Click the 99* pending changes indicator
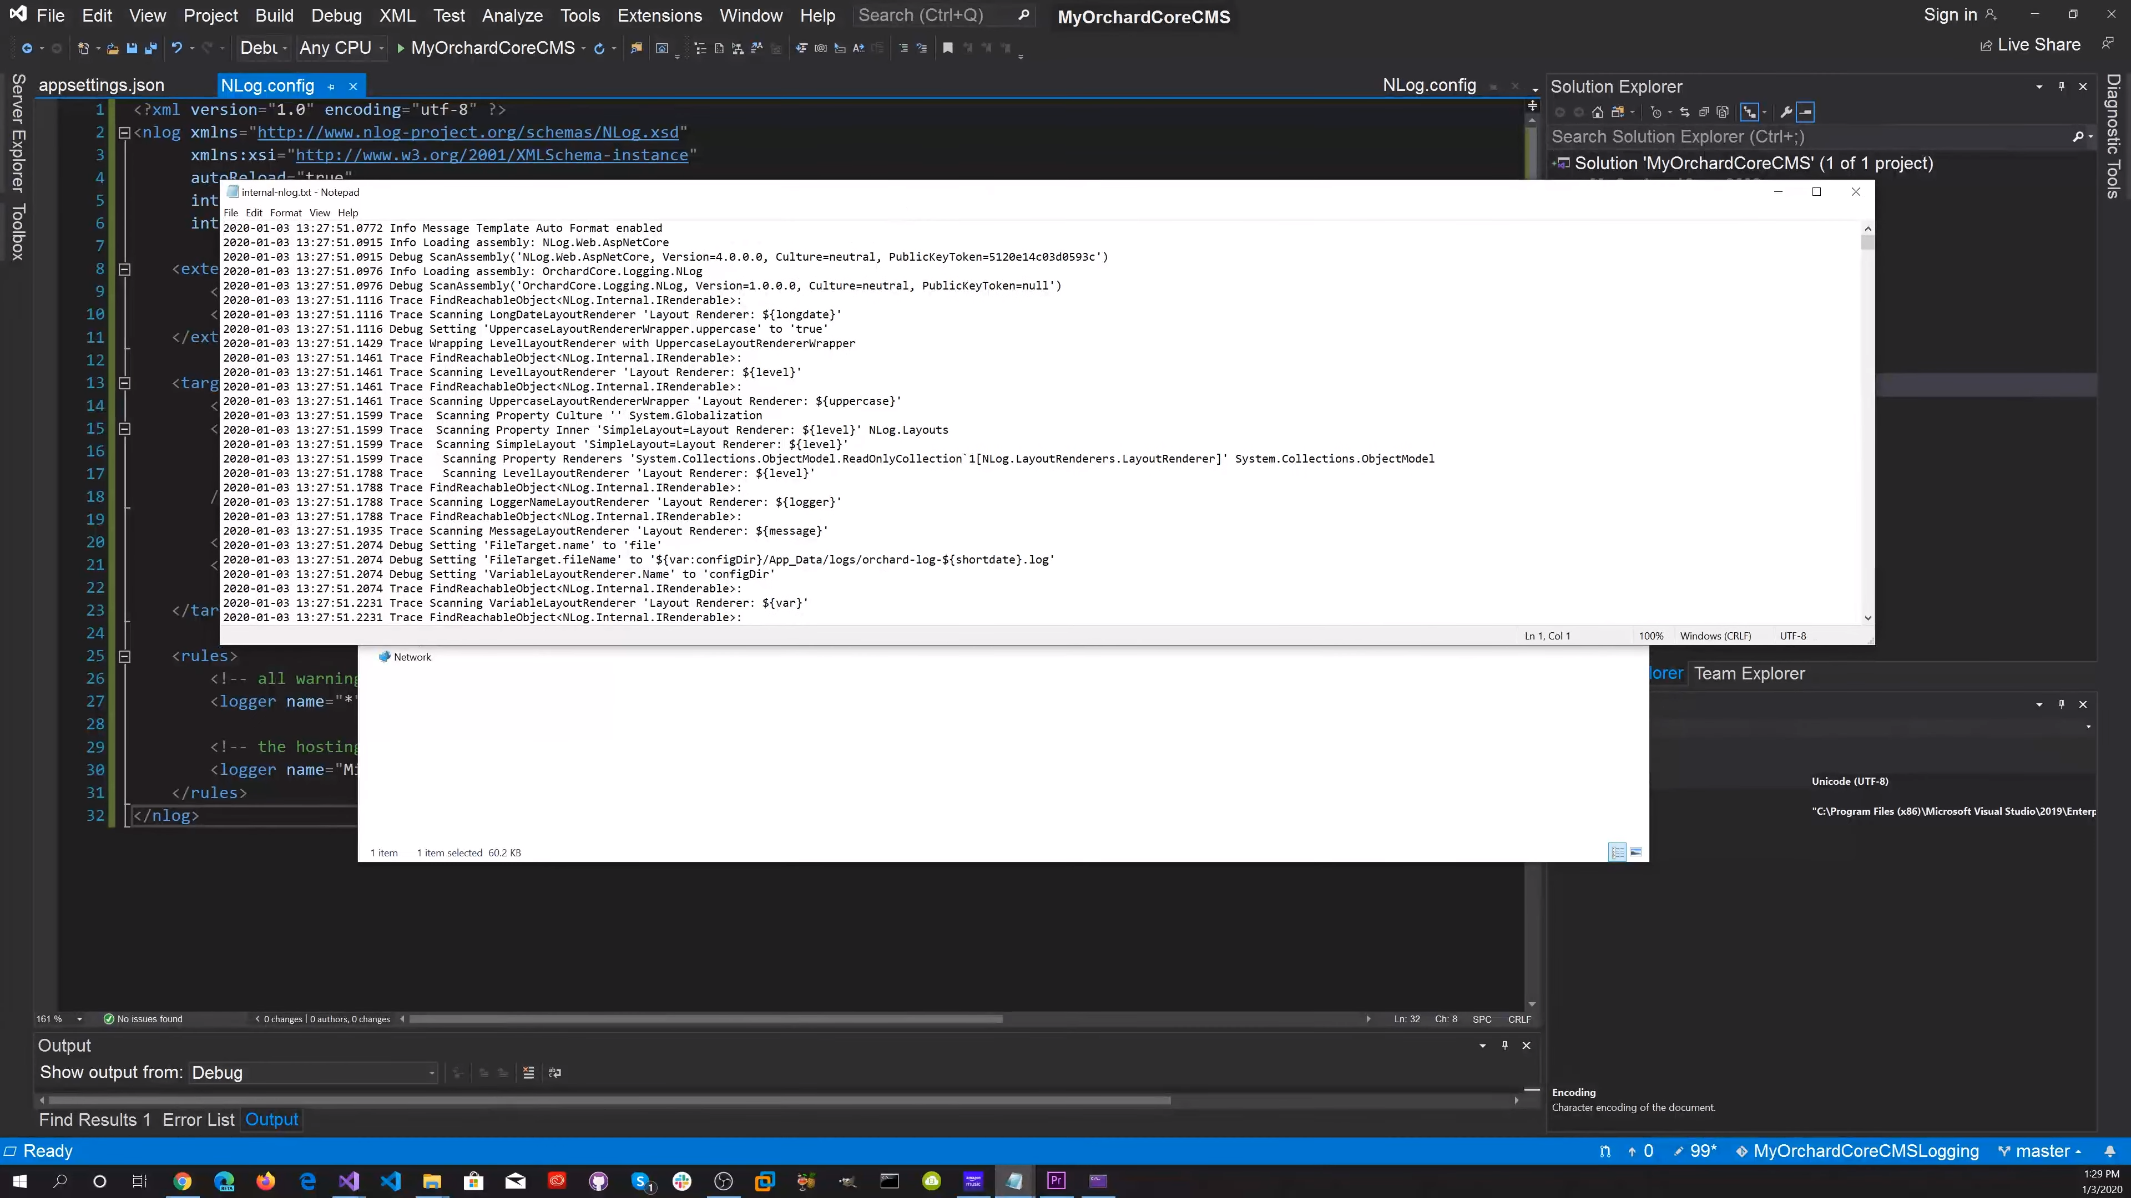This screenshot has width=2131, height=1198. 1695,1151
